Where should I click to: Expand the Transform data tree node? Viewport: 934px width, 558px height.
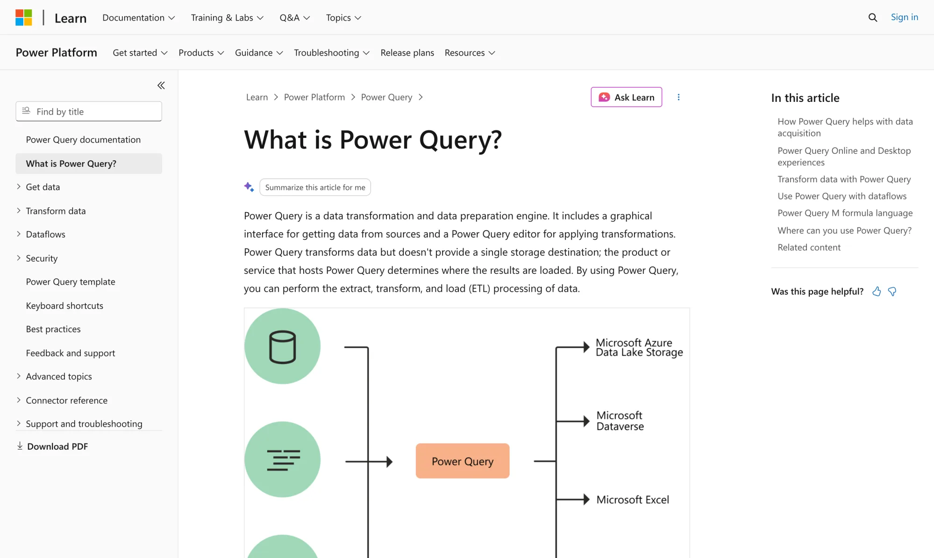[x=19, y=211]
